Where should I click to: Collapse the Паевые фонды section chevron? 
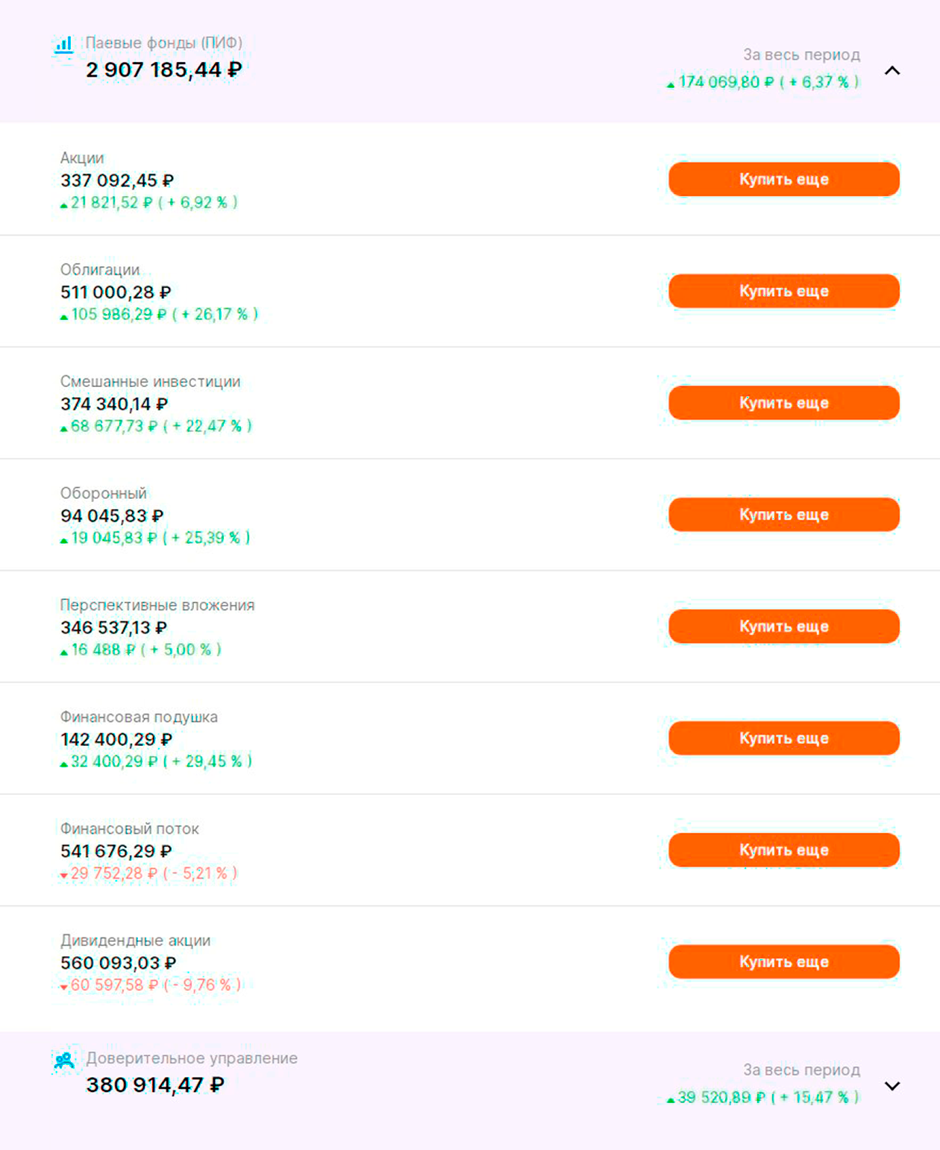(x=892, y=71)
